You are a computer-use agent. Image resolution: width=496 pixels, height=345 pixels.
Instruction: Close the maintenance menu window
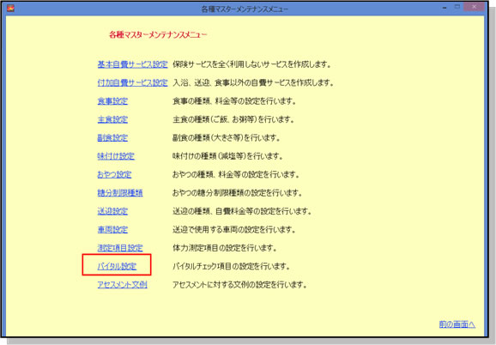pyautogui.click(x=474, y=7)
